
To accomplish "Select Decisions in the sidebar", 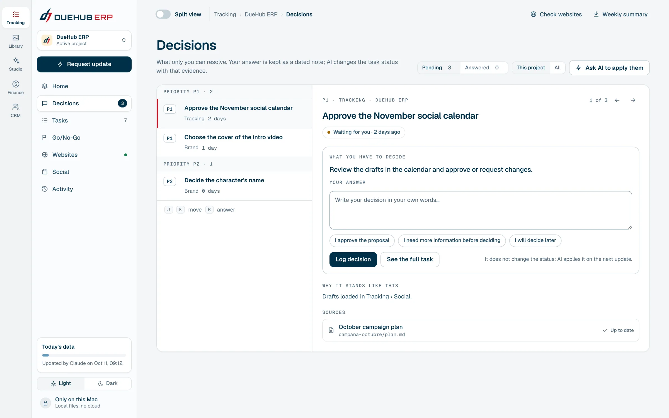I will [x=84, y=103].
